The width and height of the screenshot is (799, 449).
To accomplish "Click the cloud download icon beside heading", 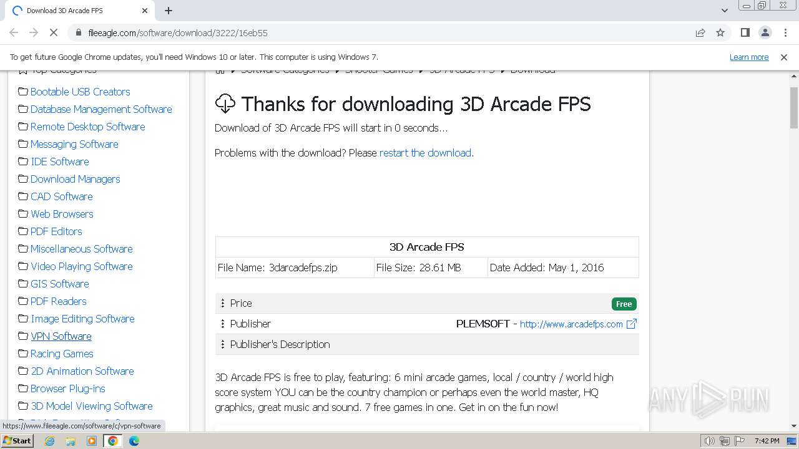I will [x=225, y=104].
